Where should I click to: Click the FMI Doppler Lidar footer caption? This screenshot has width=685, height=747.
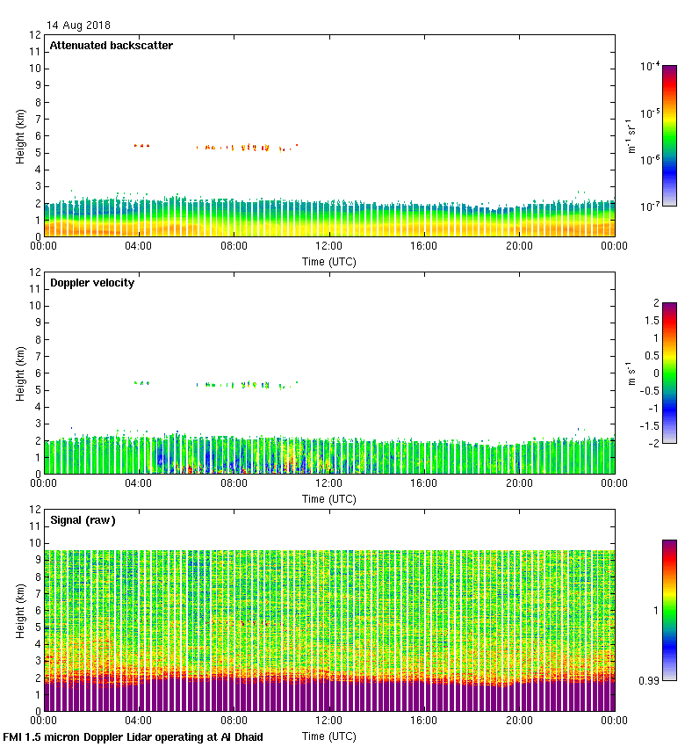pyautogui.click(x=133, y=737)
